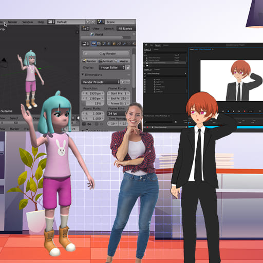
Task: Open Blender's Help menu
Action: pyautogui.click(x=41, y=22)
